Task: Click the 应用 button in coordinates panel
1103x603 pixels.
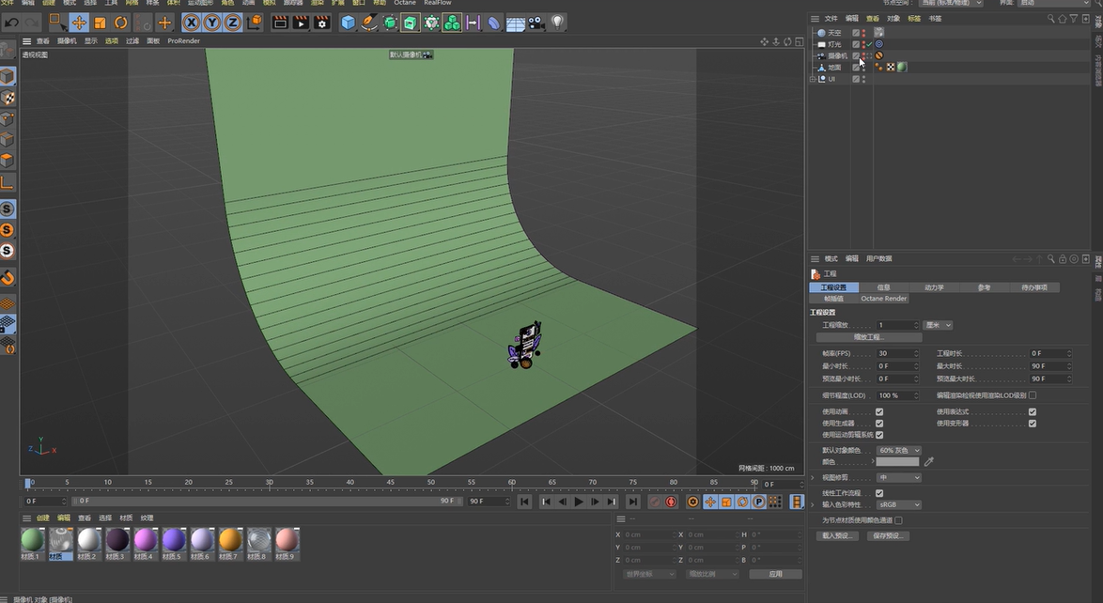Action: (775, 574)
